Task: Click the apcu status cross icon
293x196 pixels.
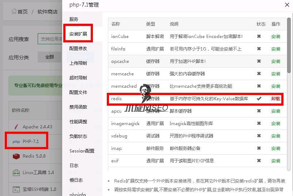Action: click(259, 111)
